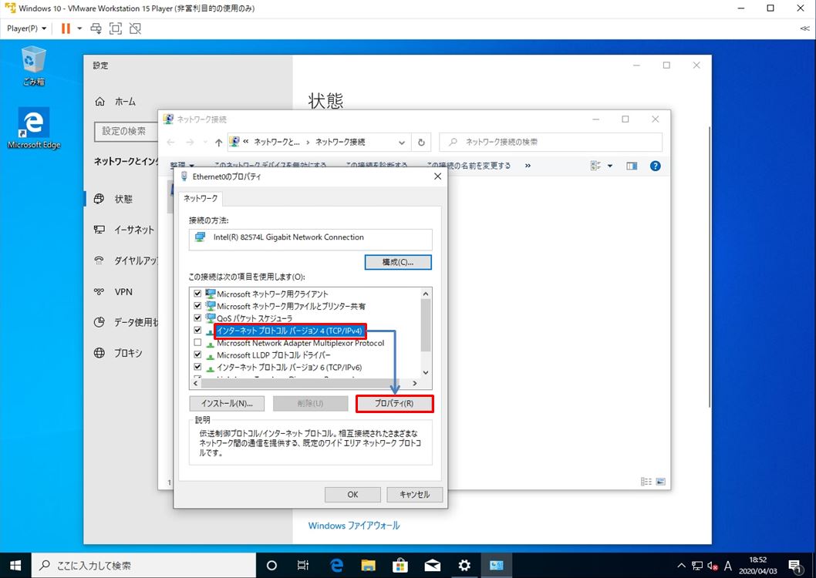Image resolution: width=816 pixels, height=578 pixels.
Task: Enter full screen mode in VMware Player
Action: click(116, 29)
